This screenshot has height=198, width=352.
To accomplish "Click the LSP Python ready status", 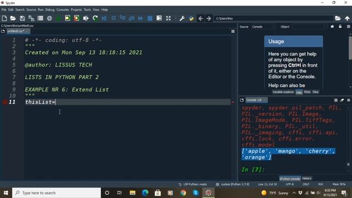I will click(x=193, y=184).
